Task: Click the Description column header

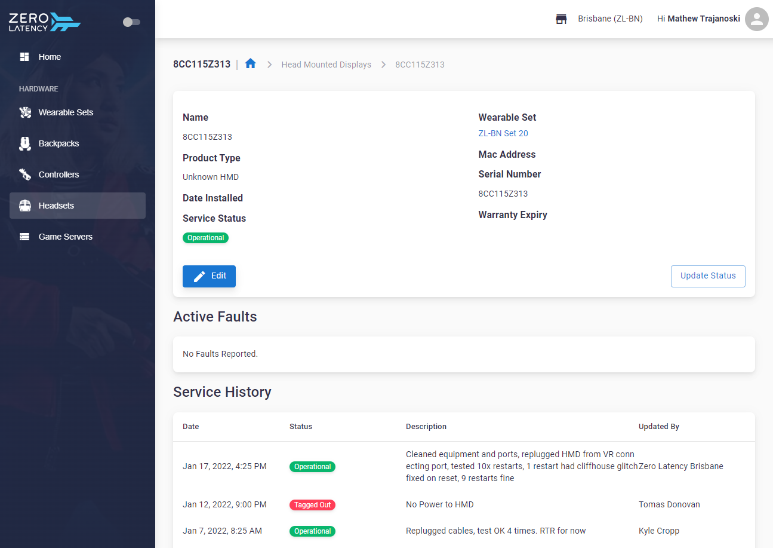Action: (x=426, y=427)
